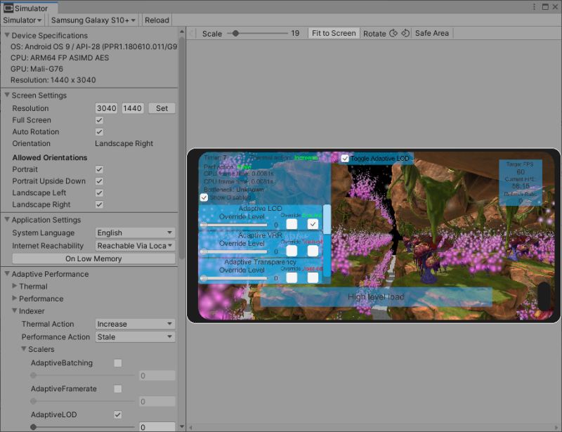Enable the Portrait orientation checkbox
Image resolution: width=562 pixels, height=432 pixels.
[x=100, y=169]
